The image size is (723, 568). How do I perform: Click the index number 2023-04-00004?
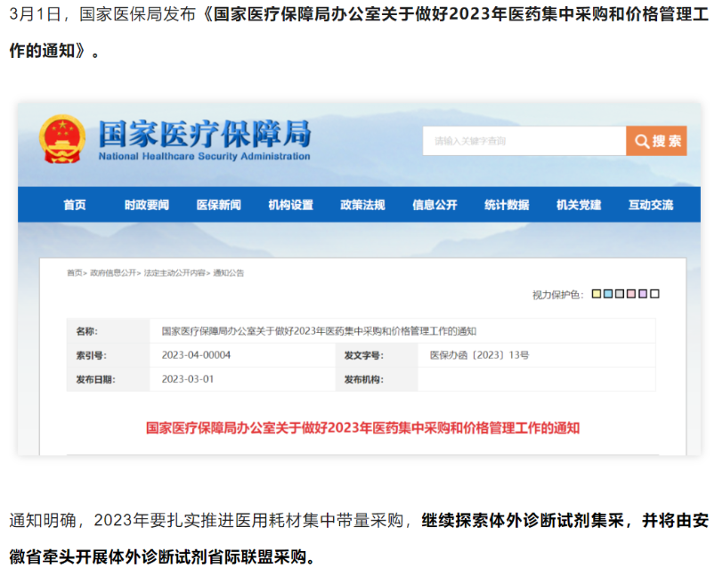(x=196, y=355)
